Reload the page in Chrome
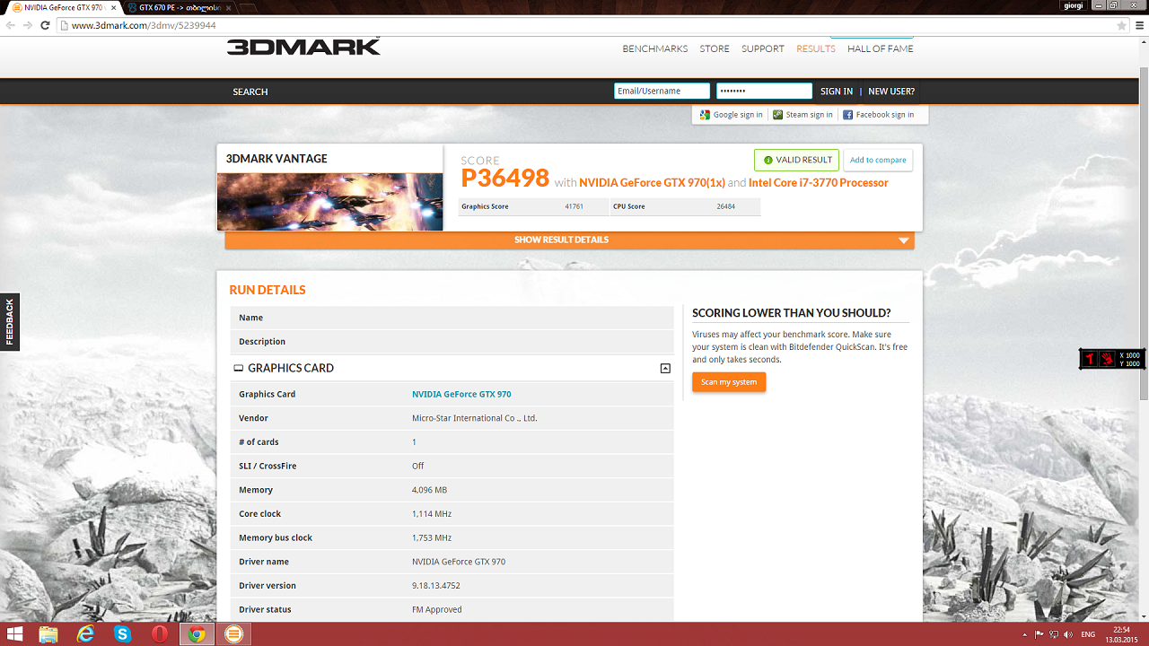 click(47, 25)
